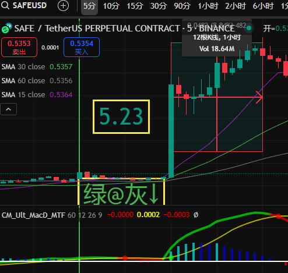Open SAFEUSD symbol search field
288x273 pixels.
(x=30, y=5)
